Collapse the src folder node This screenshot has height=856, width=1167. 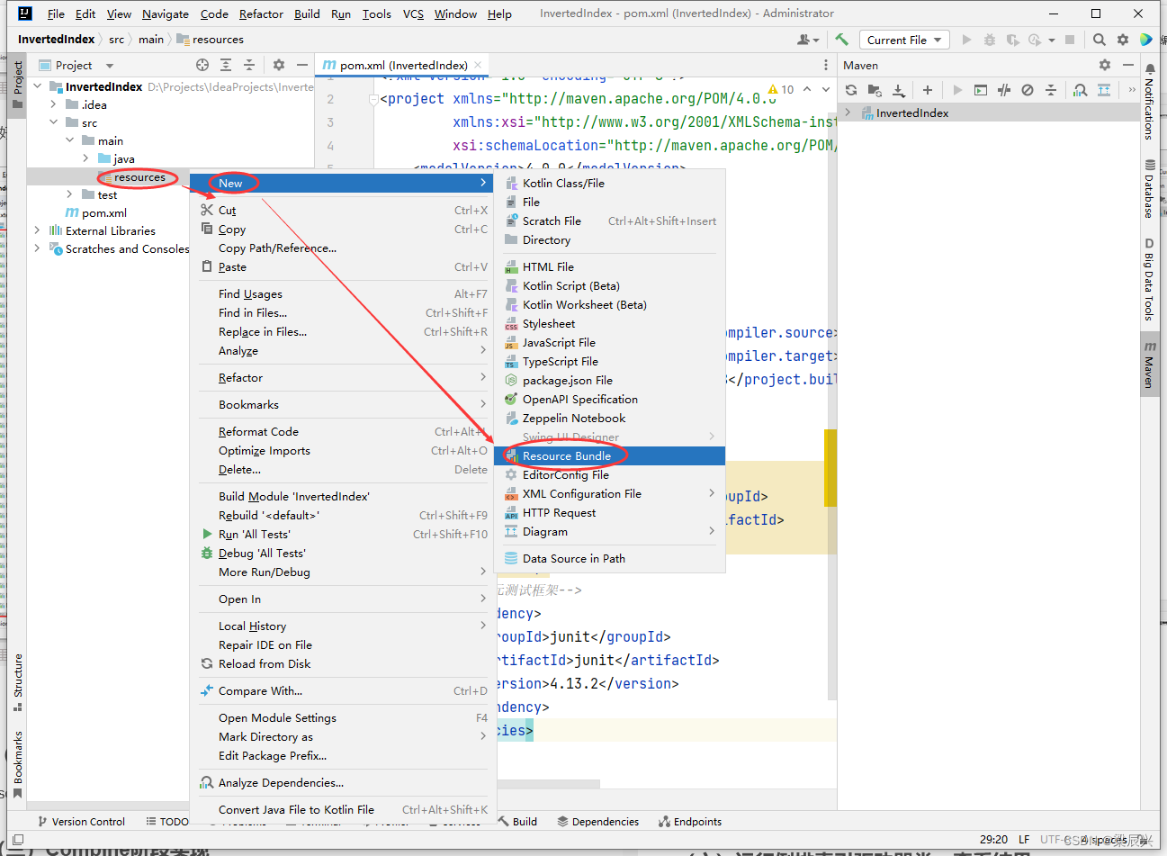point(55,122)
